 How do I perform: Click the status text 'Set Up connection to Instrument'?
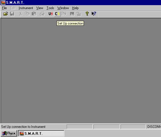click(x=23, y=127)
